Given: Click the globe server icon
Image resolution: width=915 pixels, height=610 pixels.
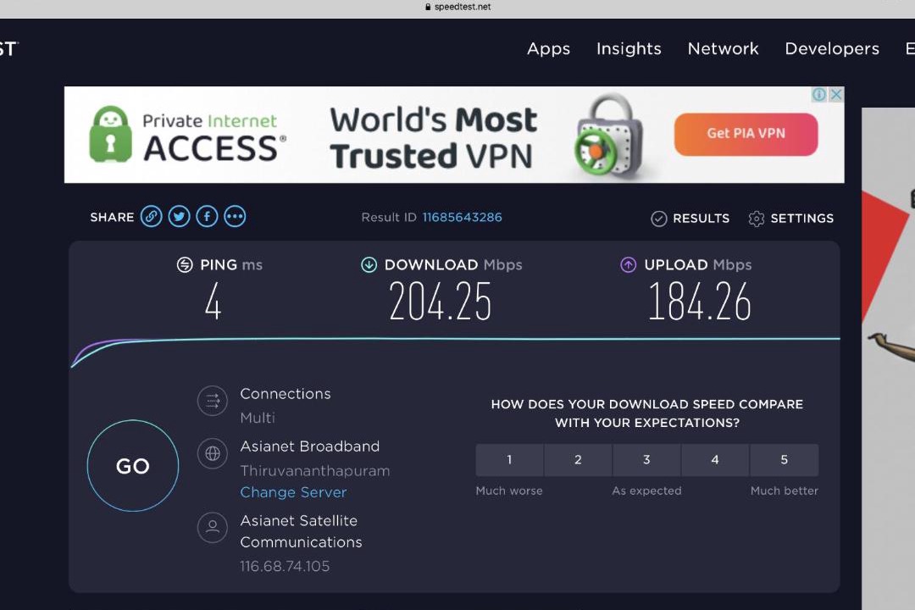Looking at the screenshot, I should (x=213, y=453).
